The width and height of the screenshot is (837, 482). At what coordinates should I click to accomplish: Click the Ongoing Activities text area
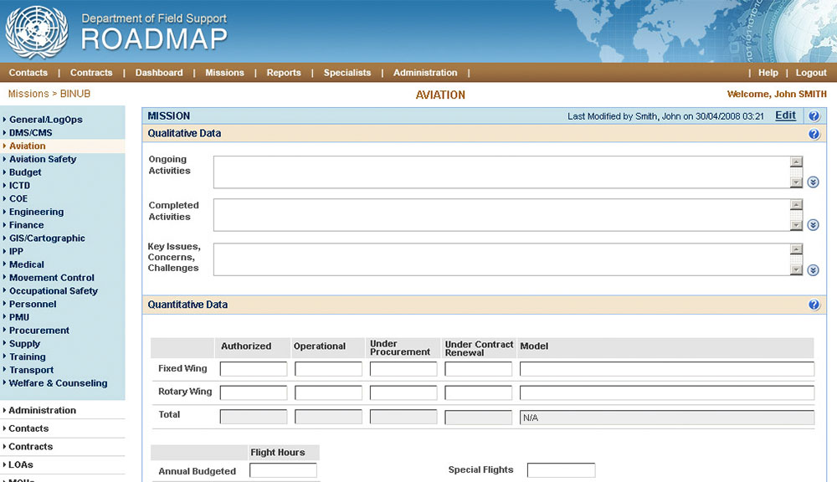pyautogui.click(x=501, y=172)
